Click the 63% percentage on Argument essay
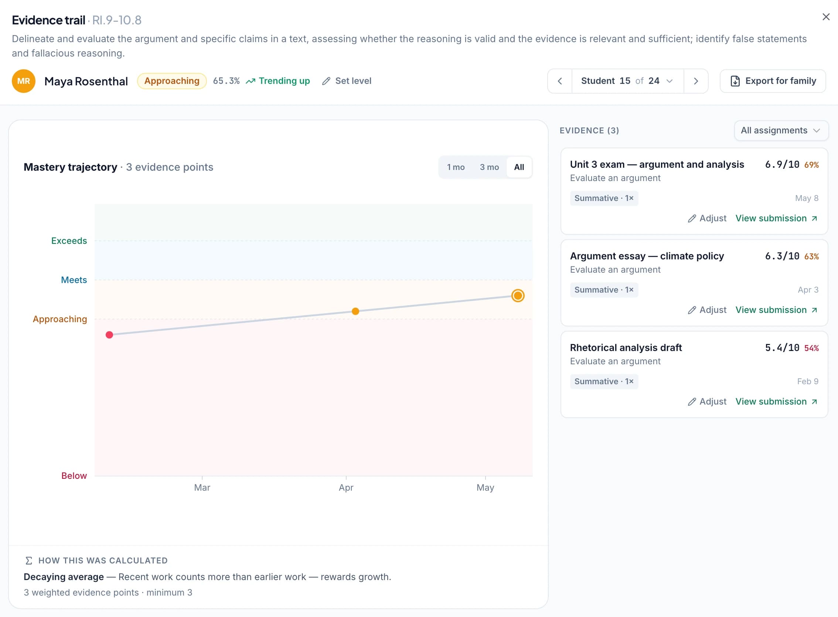The width and height of the screenshot is (838, 617). click(x=811, y=256)
